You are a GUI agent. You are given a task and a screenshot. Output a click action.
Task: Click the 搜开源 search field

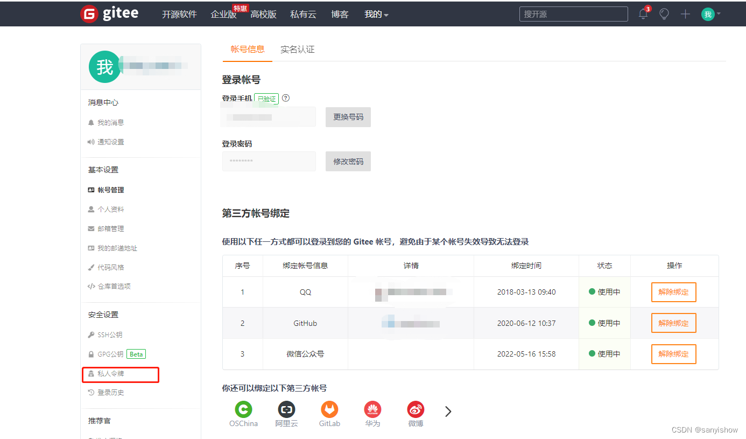(573, 14)
